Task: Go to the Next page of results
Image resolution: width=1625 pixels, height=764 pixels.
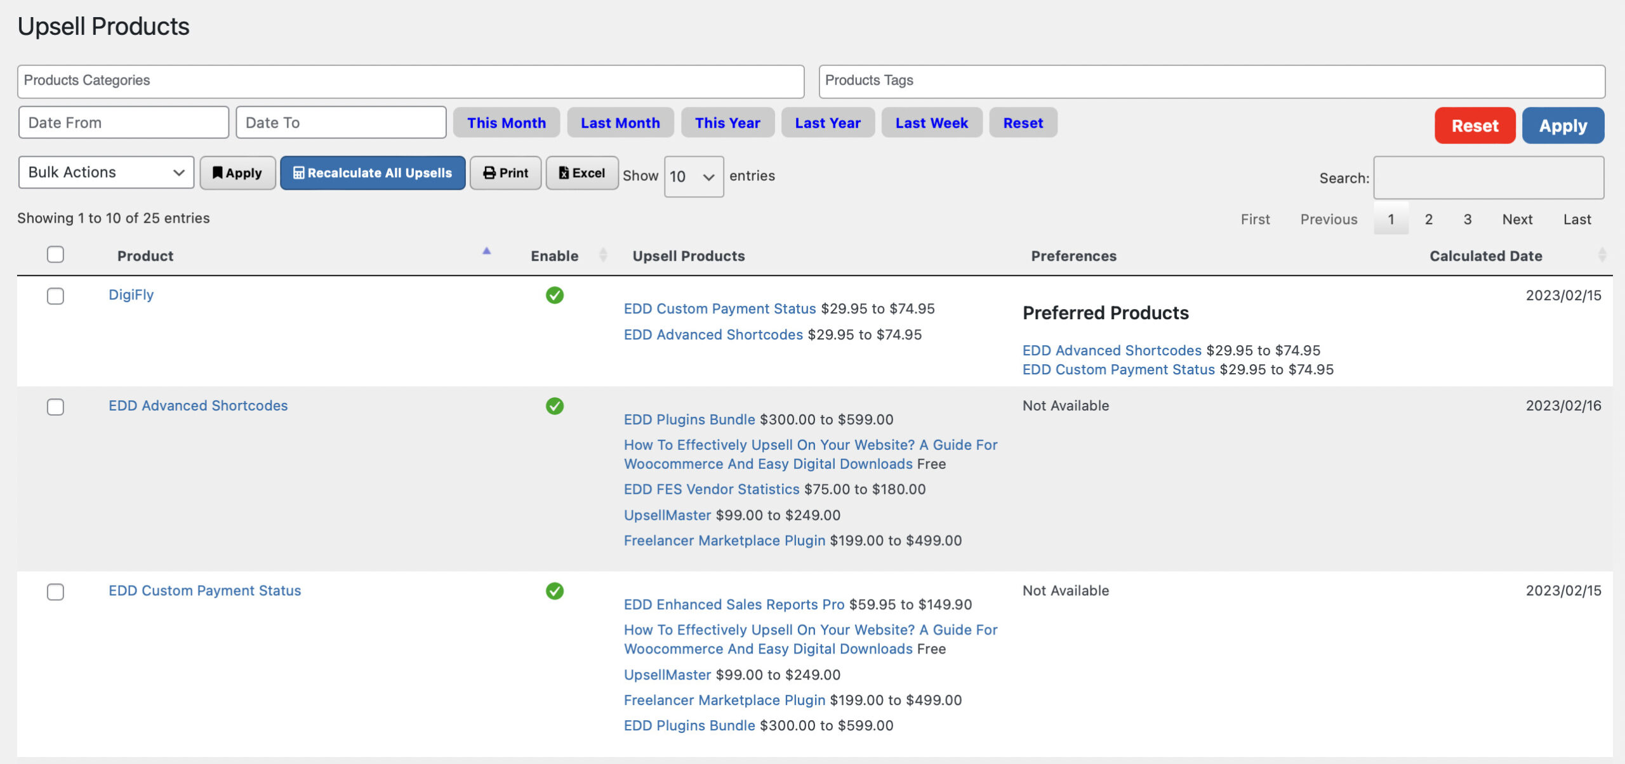Action: 1517,220
